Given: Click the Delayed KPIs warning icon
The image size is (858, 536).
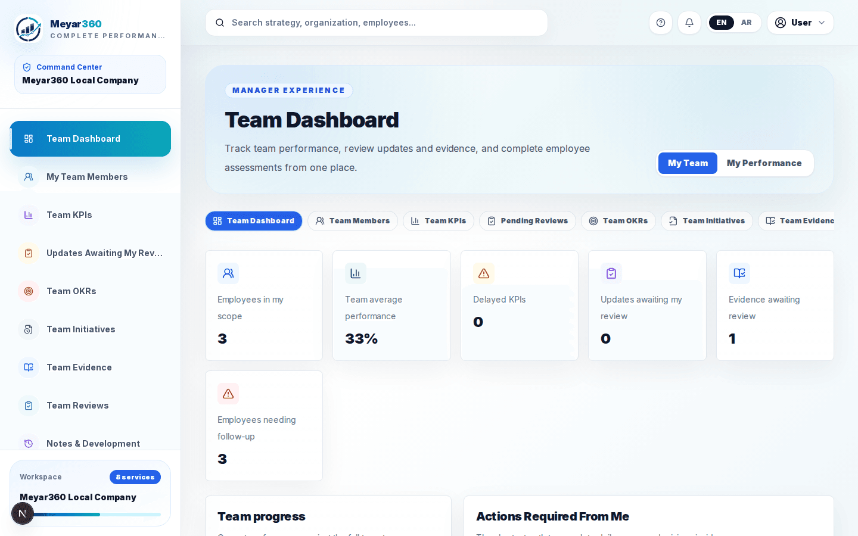Looking at the screenshot, I should (x=484, y=273).
